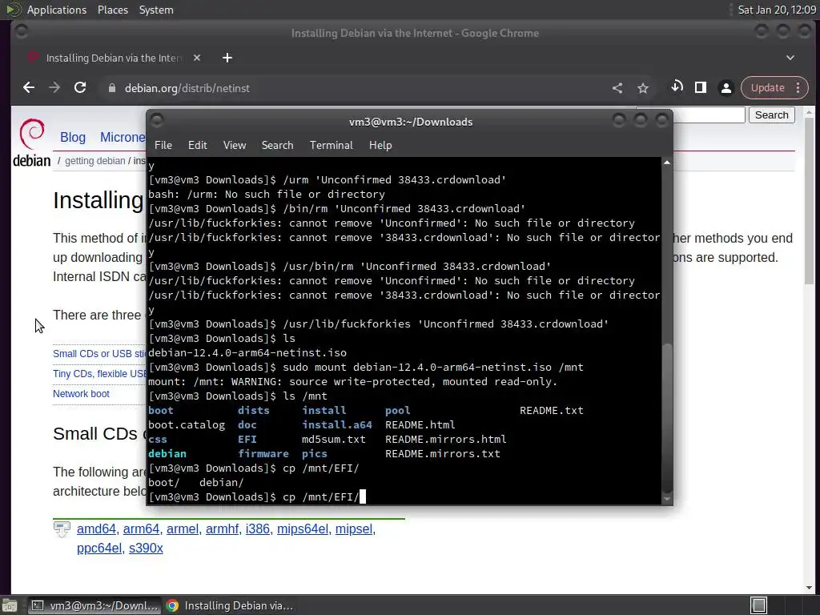Image resolution: width=820 pixels, height=615 pixels.
Task: Click page scrollbar down arrow
Action: 809,588
